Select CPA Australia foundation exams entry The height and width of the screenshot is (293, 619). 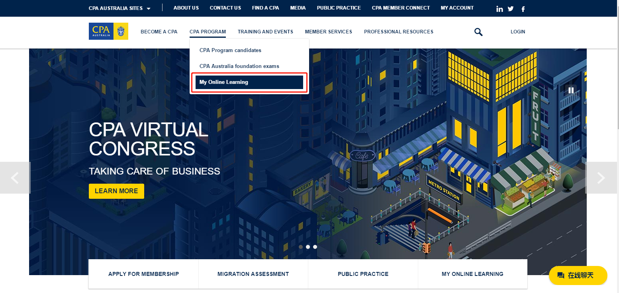pos(249,66)
